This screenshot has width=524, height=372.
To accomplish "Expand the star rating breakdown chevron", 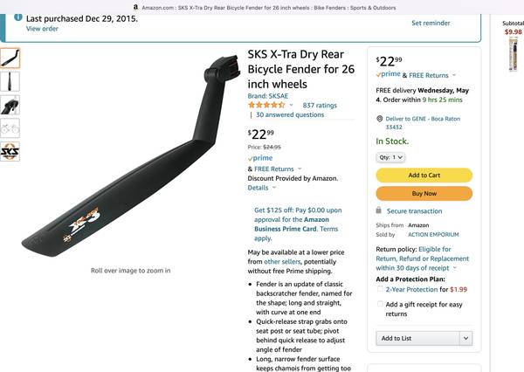I will tap(291, 105).
